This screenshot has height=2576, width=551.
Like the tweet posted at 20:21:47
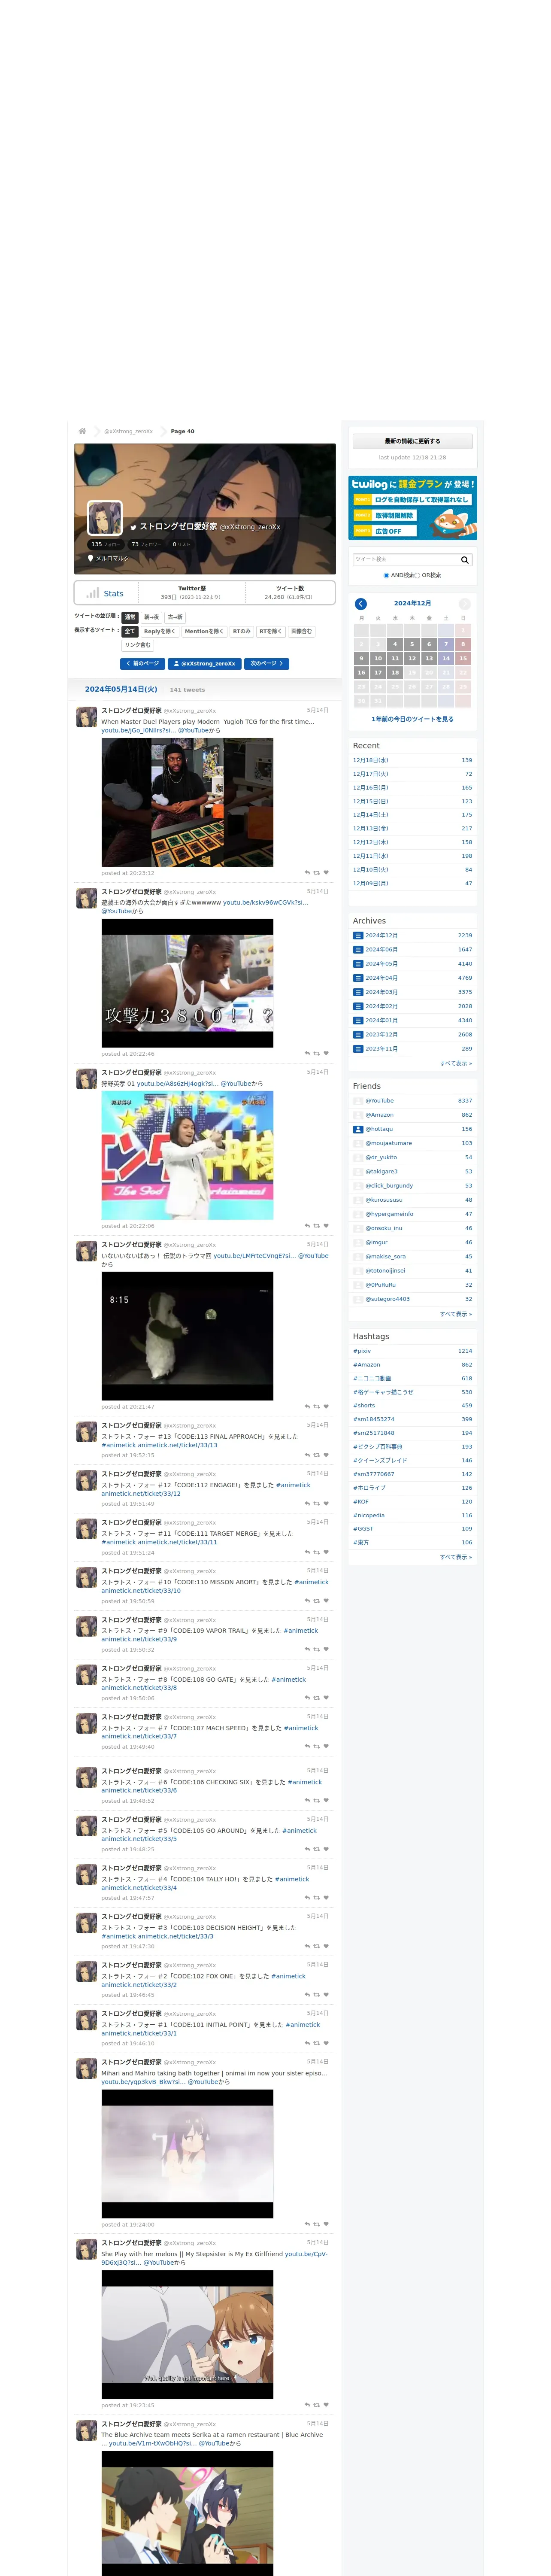pos(326,1407)
